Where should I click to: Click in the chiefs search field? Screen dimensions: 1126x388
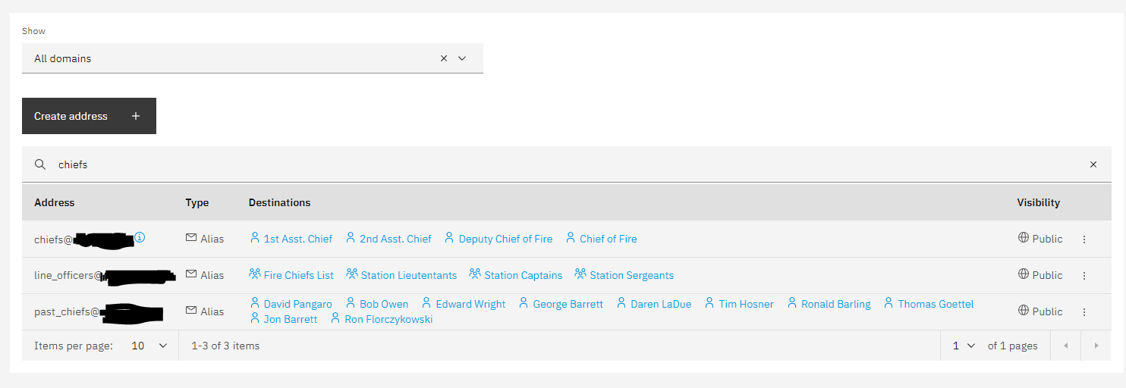tap(531, 164)
